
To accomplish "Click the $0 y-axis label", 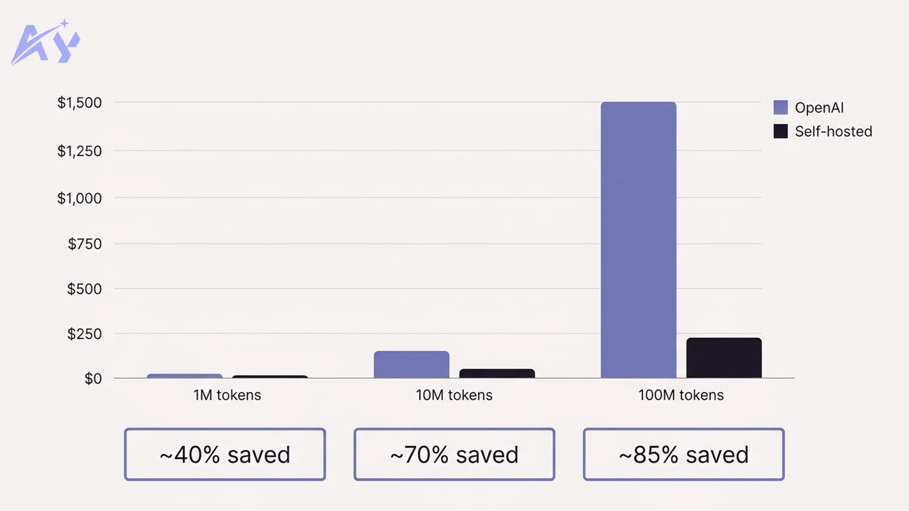I will (93, 379).
